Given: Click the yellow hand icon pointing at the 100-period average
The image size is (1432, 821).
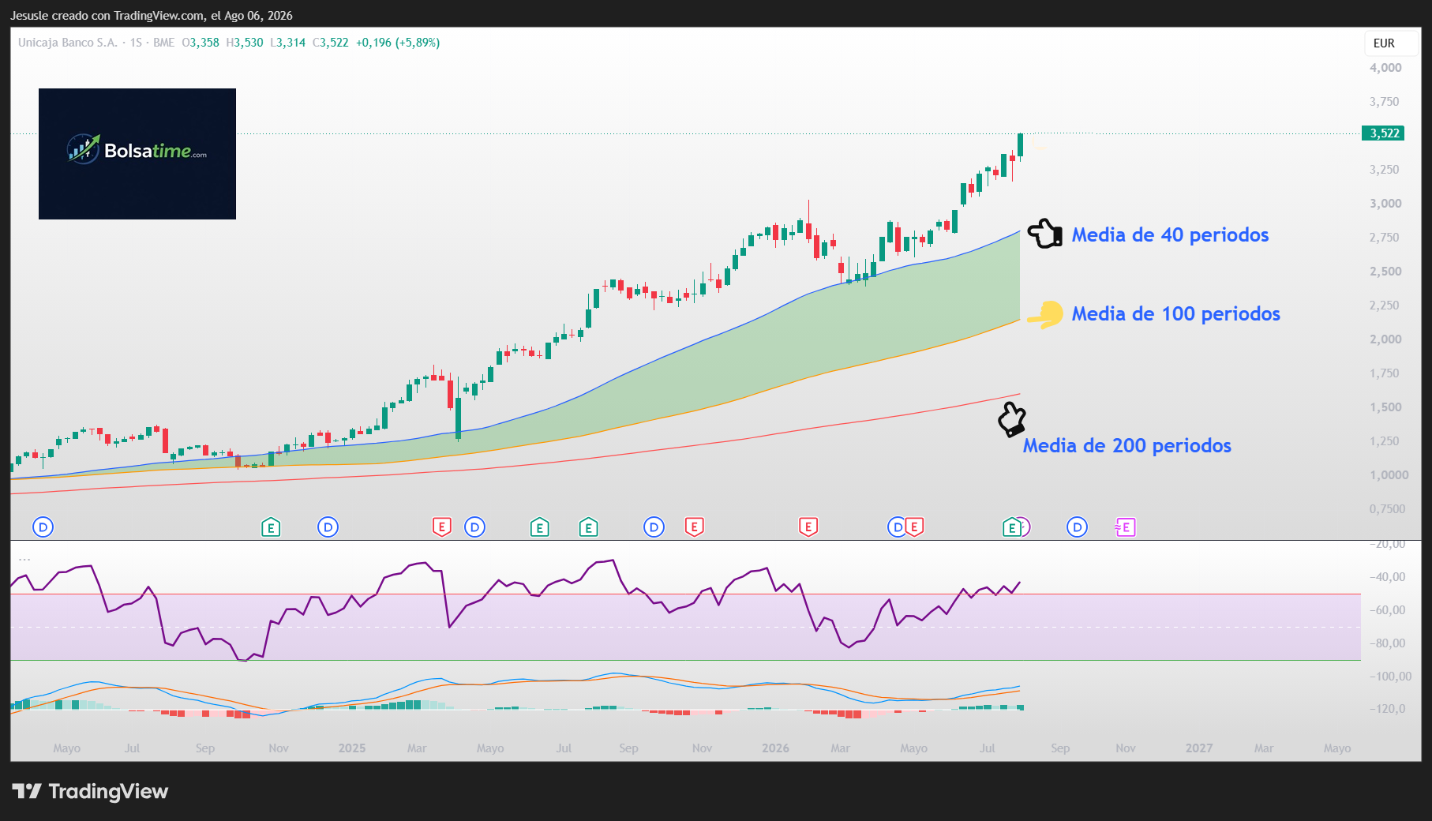Looking at the screenshot, I should (1045, 314).
